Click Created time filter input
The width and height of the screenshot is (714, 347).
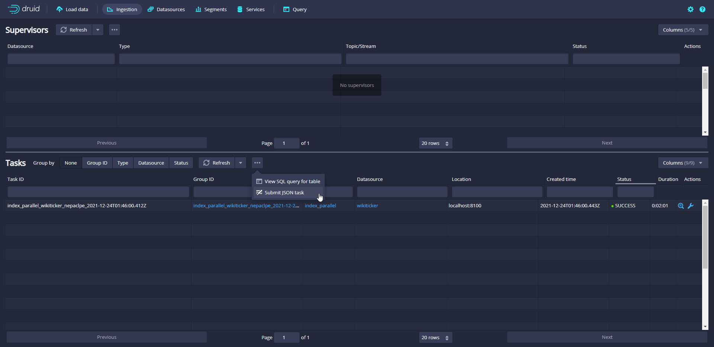coord(580,192)
